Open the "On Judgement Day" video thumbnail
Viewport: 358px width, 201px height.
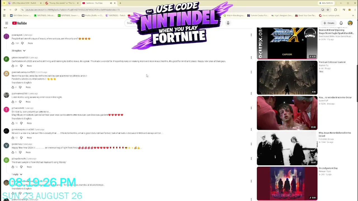tap(287, 184)
